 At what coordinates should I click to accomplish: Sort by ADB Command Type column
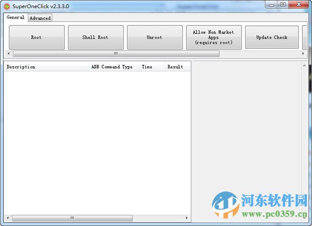click(x=114, y=67)
